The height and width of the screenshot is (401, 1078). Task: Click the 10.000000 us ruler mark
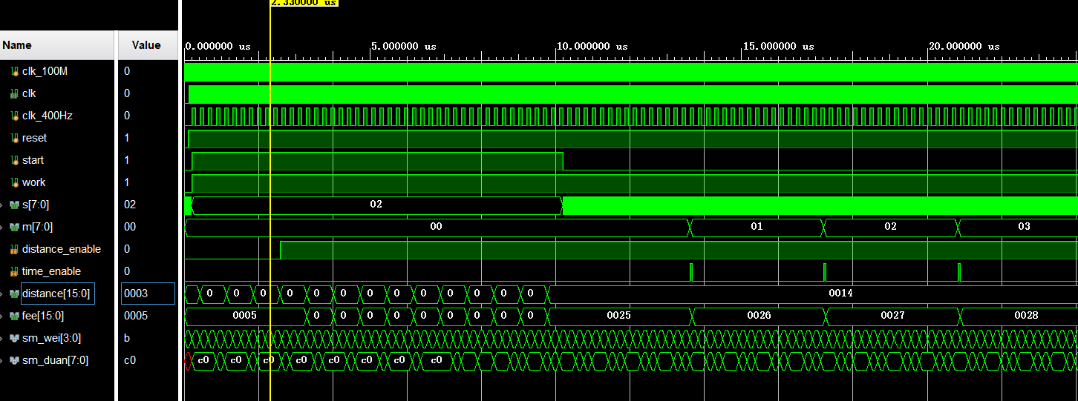(x=592, y=46)
